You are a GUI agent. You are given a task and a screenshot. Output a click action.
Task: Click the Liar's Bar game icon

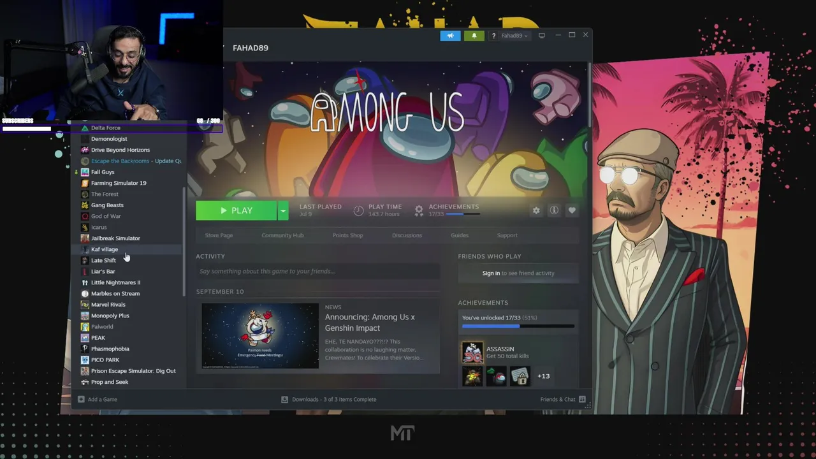(x=85, y=272)
